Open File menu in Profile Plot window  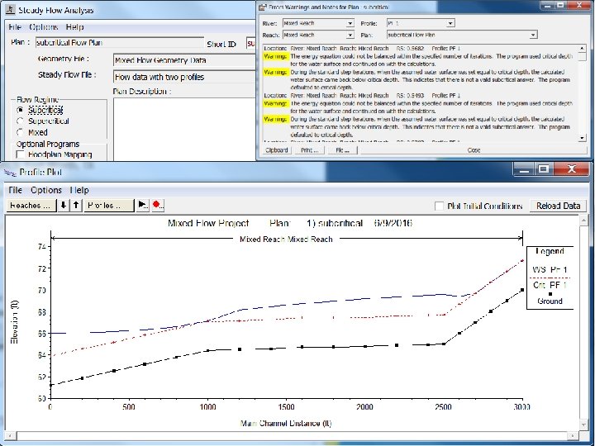point(15,190)
